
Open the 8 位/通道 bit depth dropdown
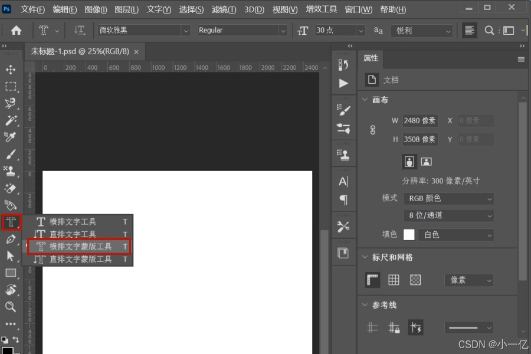pos(449,215)
